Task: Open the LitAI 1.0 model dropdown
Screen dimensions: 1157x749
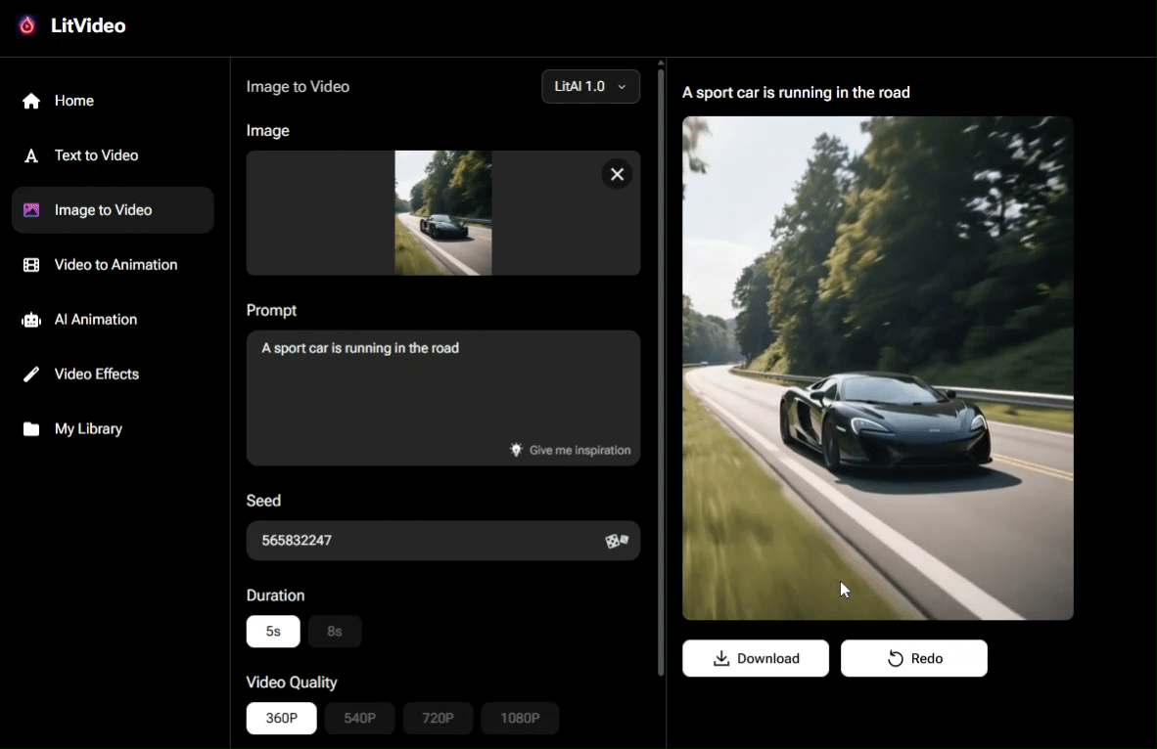Action: coord(590,87)
